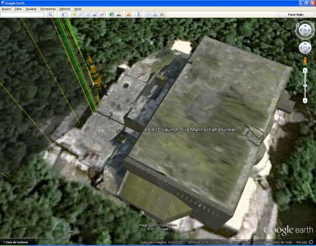
Task: Open the Editar menu
Action: point(18,9)
